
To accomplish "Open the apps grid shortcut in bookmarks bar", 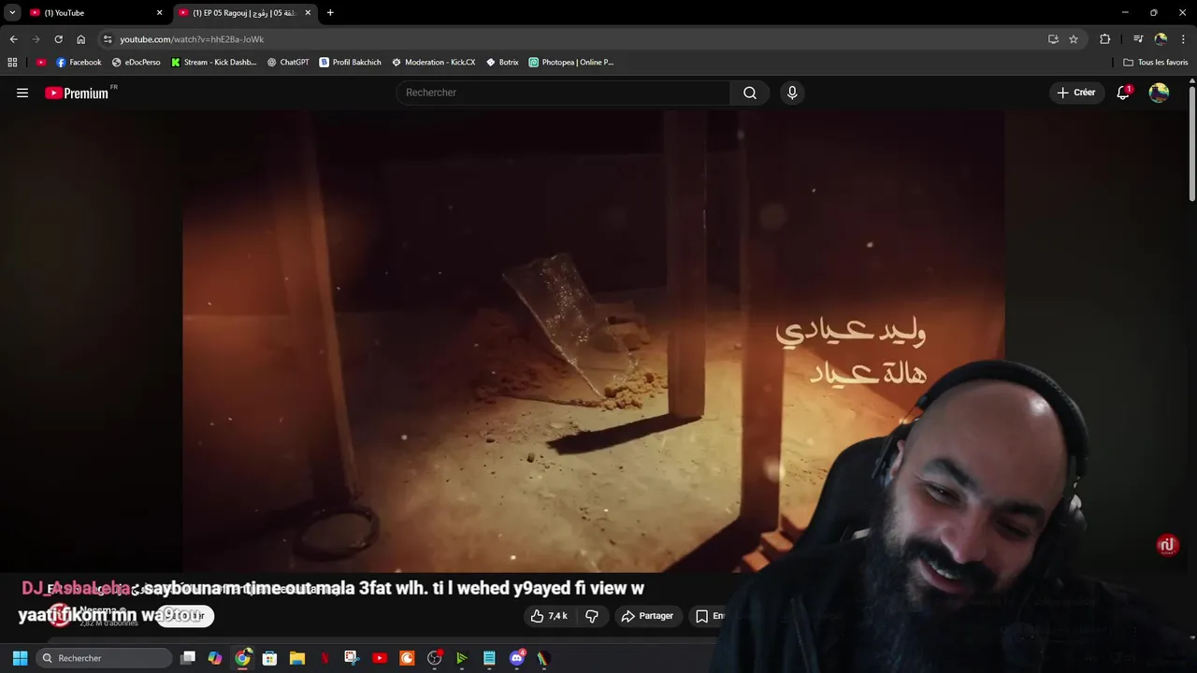I will (12, 62).
